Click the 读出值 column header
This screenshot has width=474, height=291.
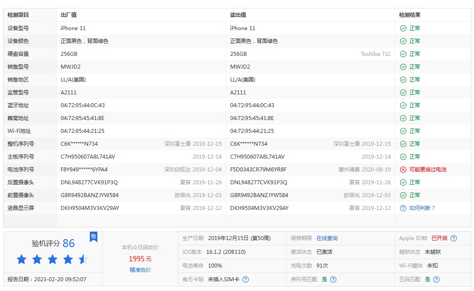[x=238, y=15]
